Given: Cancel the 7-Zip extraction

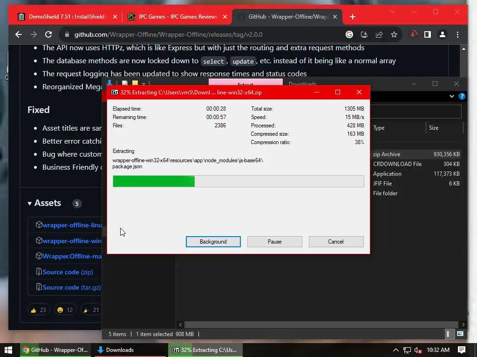Looking at the screenshot, I should [x=336, y=242].
